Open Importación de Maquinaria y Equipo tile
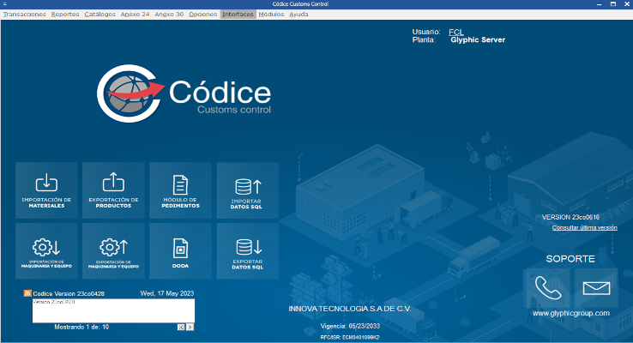Screen dimensions: 633x343 [x=46, y=251]
